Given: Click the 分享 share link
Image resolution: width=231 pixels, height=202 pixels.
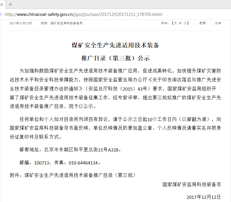Looking at the screenshot, I should click(x=218, y=23).
